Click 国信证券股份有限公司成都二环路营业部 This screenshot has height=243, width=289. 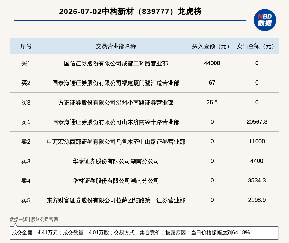116,63
